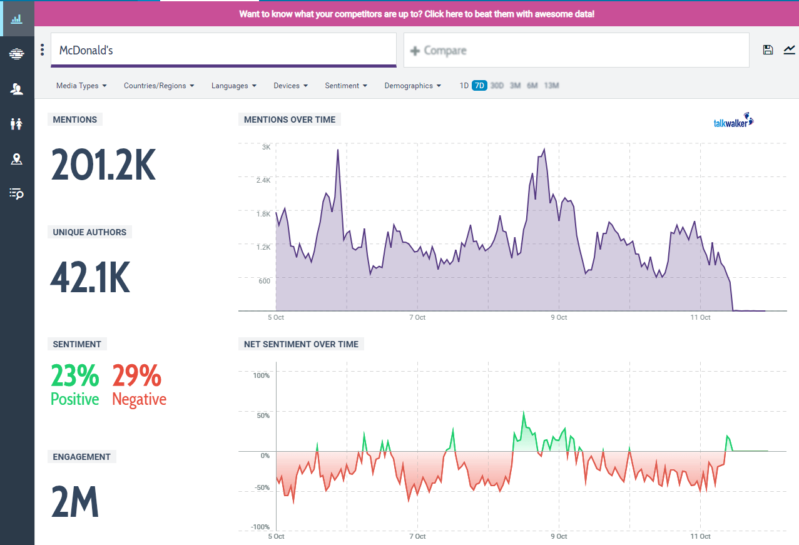Click the Talkwalker logo link

click(x=733, y=122)
